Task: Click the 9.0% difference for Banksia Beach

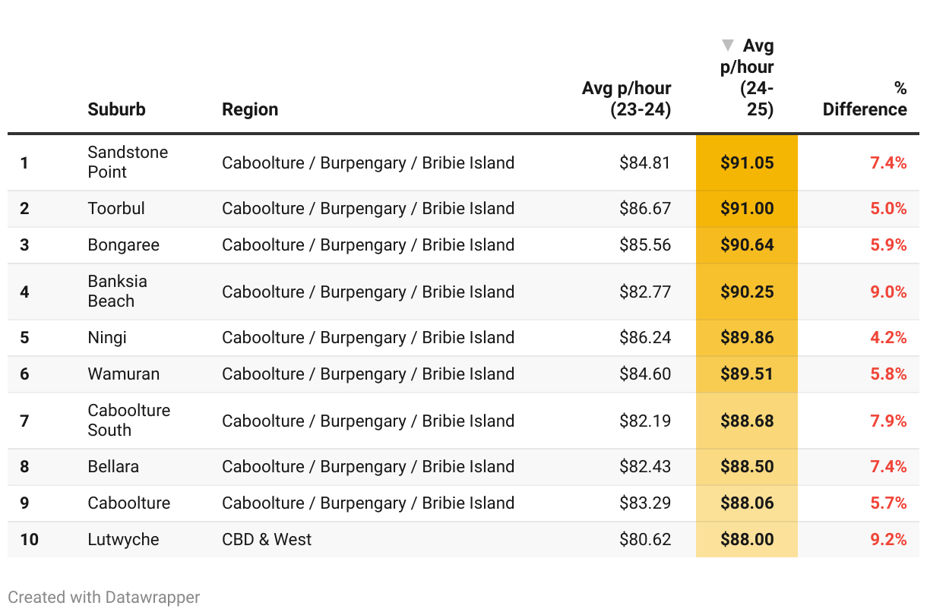Action: coord(888,292)
